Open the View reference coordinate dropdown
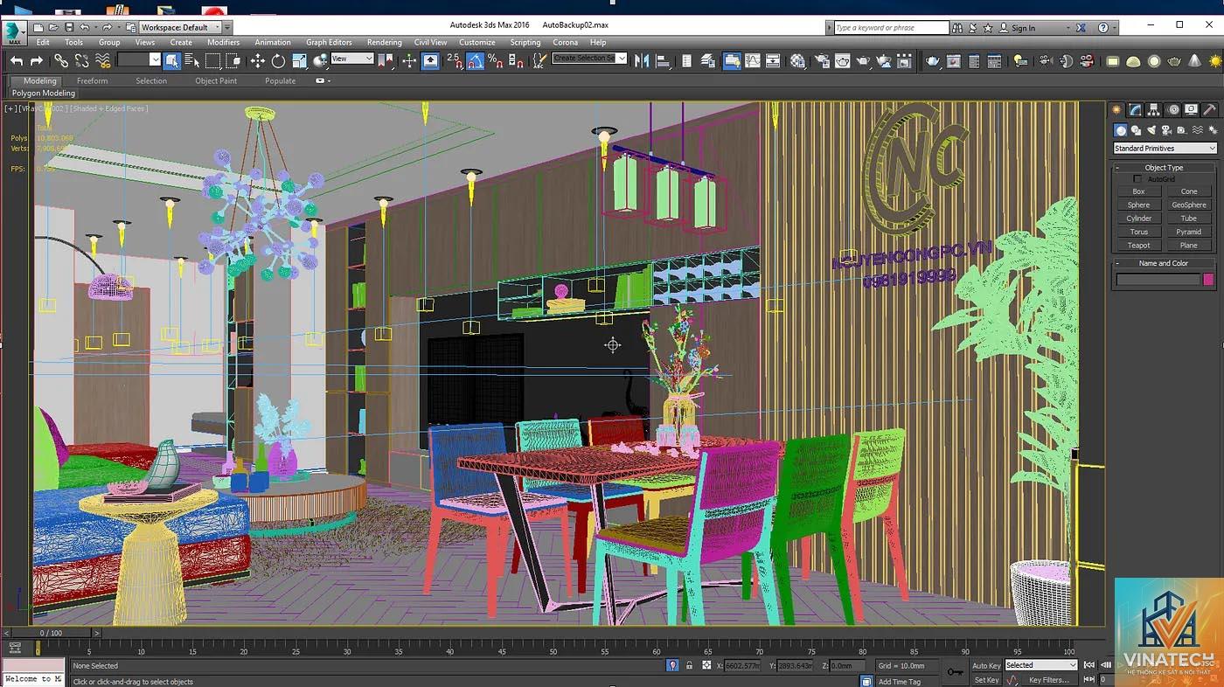Viewport: 1224px width, 687px height. point(352,59)
